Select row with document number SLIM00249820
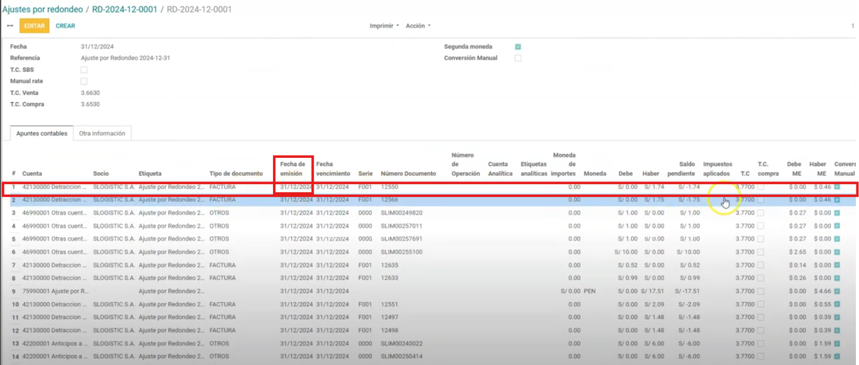This screenshot has height=365, width=859. click(x=405, y=213)
